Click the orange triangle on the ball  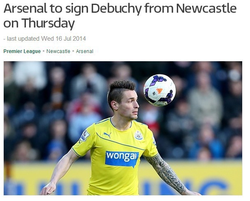tap(159, 91)
